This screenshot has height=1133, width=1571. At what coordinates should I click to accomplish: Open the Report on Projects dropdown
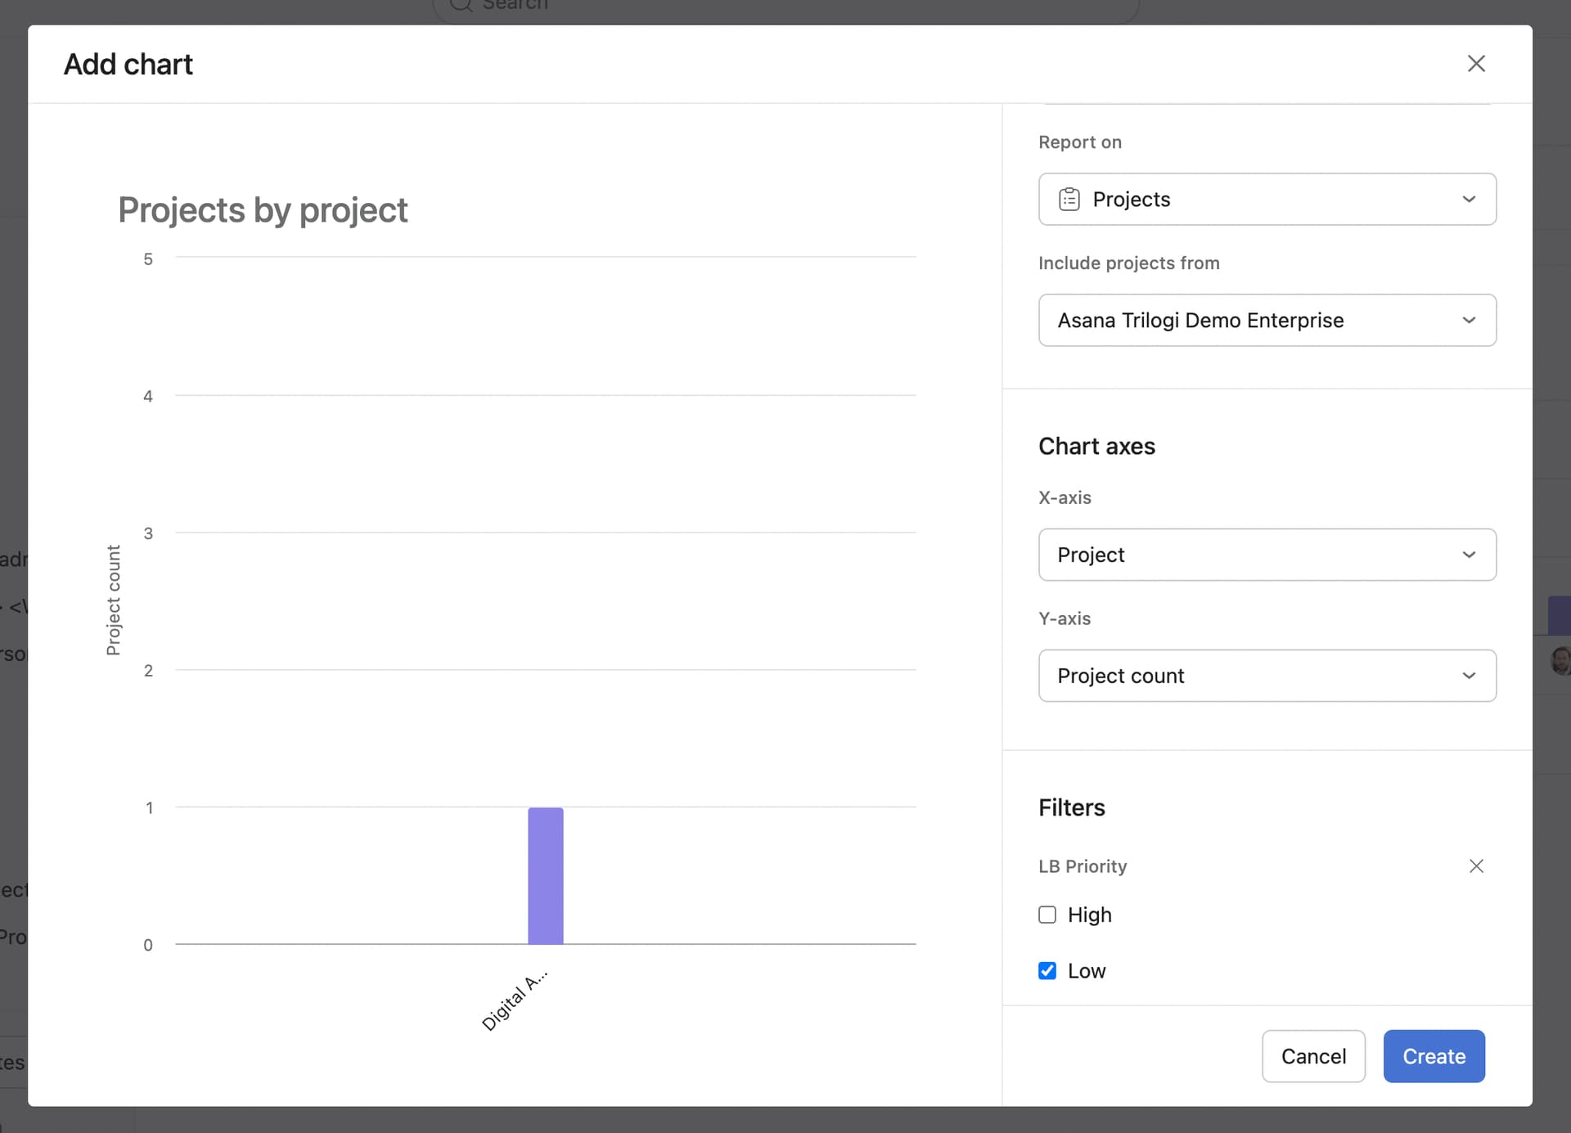[1267, 199]
